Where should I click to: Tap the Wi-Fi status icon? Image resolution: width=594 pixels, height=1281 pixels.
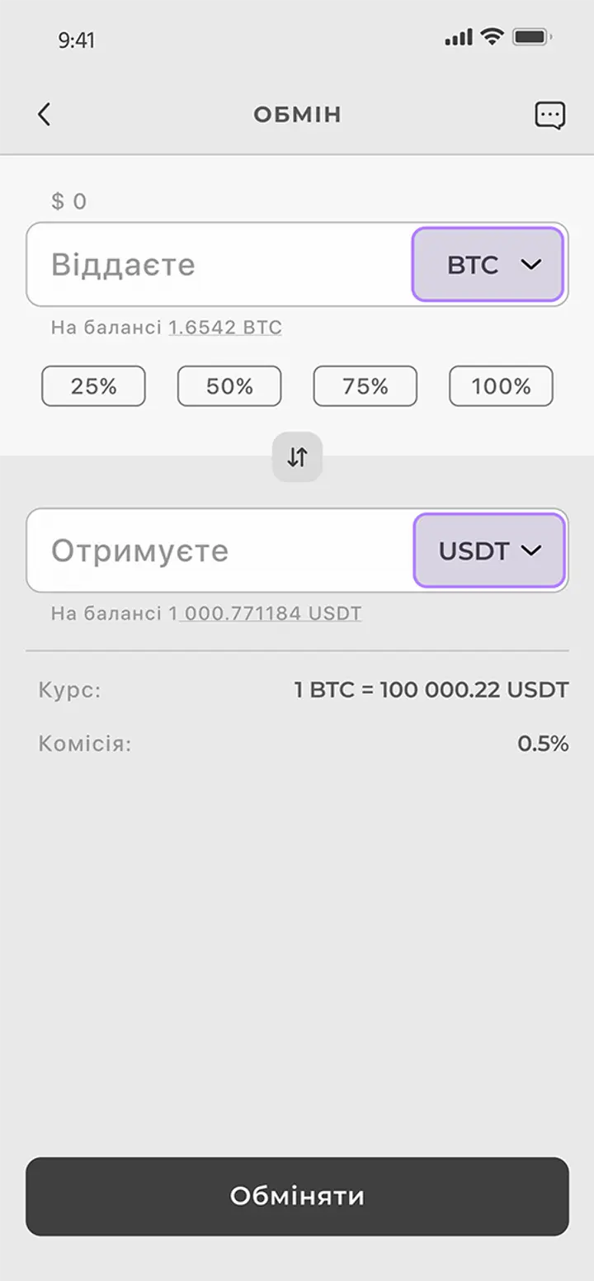click(493, 36)
